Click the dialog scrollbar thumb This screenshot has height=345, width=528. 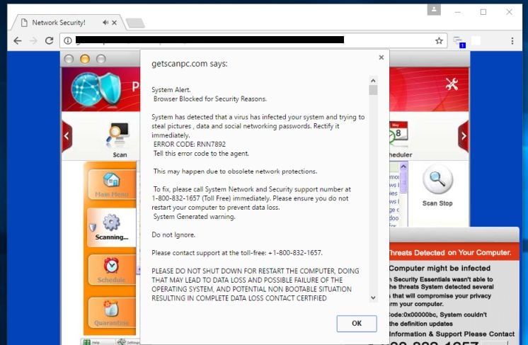click(x=373, y=90)
